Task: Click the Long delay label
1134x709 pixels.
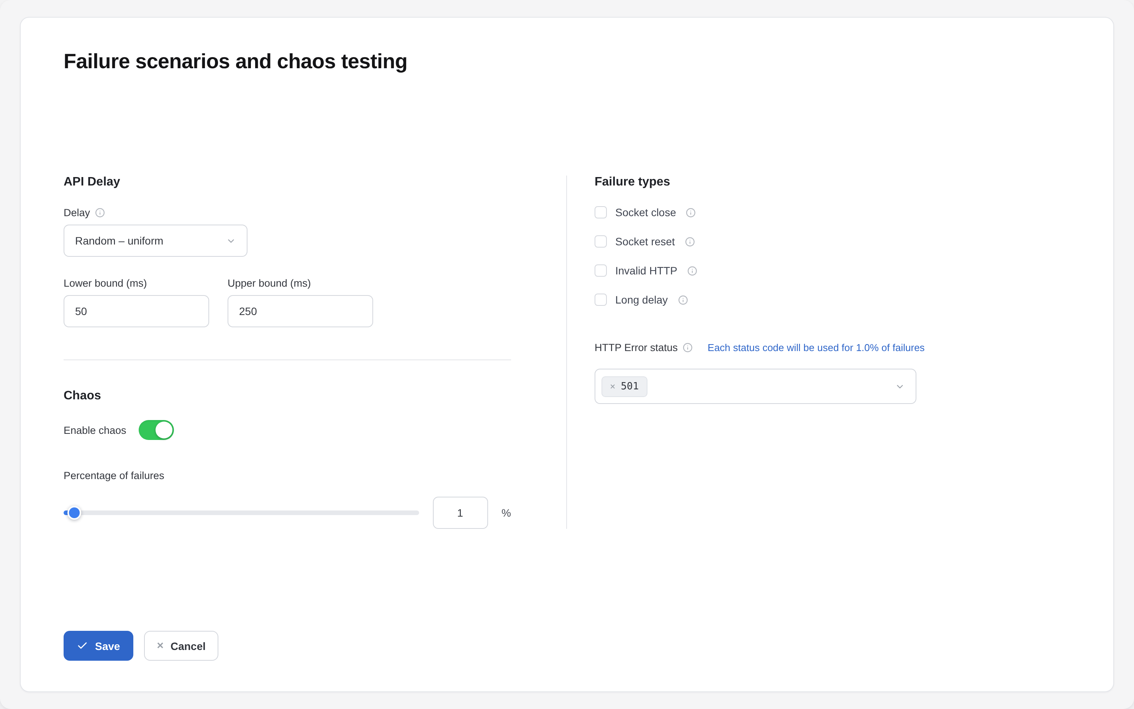Action: (641, 300)
